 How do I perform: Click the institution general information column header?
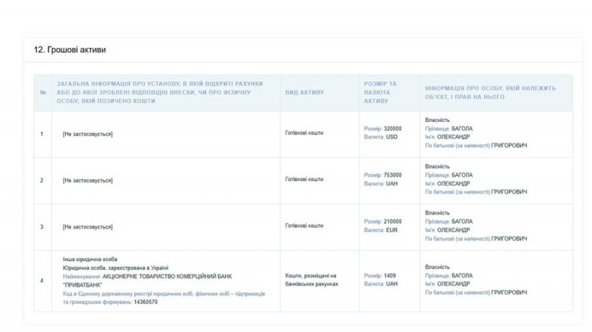[160, 92]
